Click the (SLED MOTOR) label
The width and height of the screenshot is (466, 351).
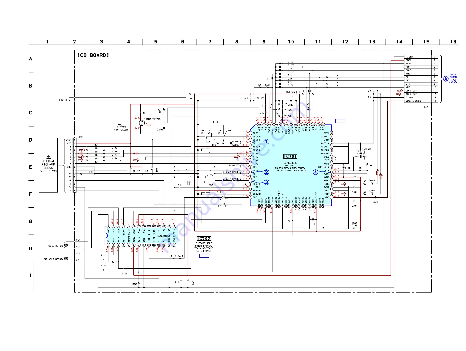pos(55,246)
